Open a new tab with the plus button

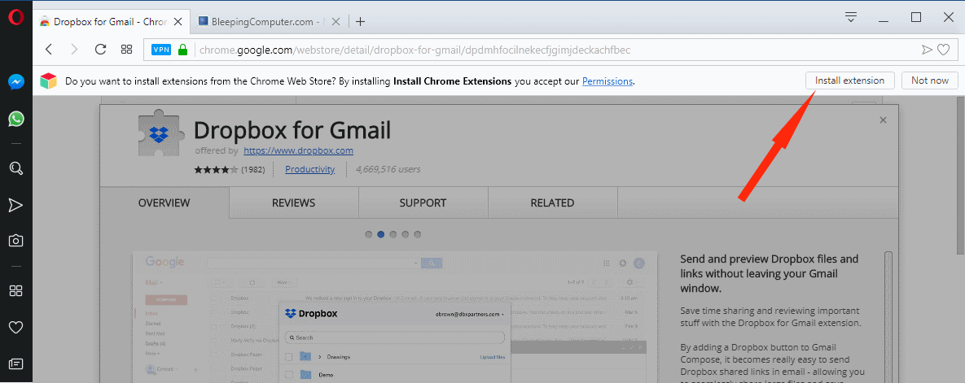(x=361, y=21)
